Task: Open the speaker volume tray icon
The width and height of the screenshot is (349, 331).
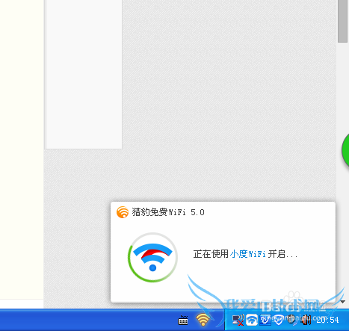Action: [x=306, y=320]
